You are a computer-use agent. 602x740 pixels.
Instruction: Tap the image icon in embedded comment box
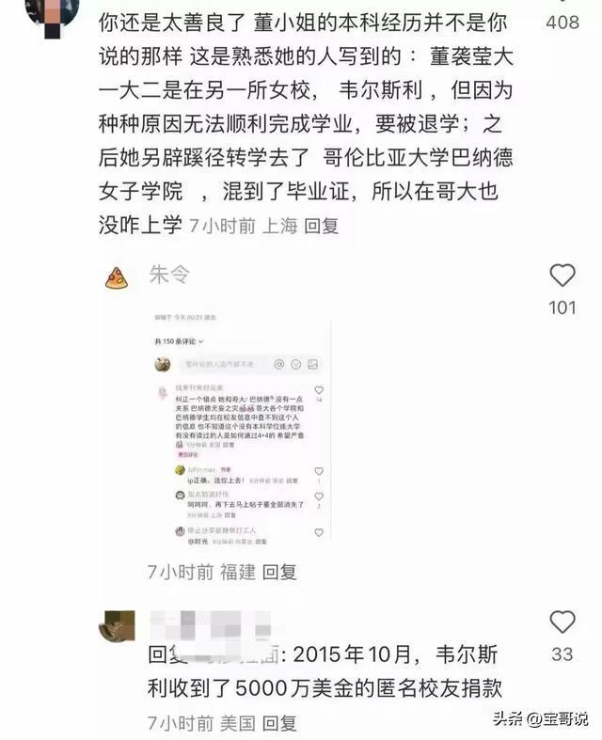coord(312,364)
